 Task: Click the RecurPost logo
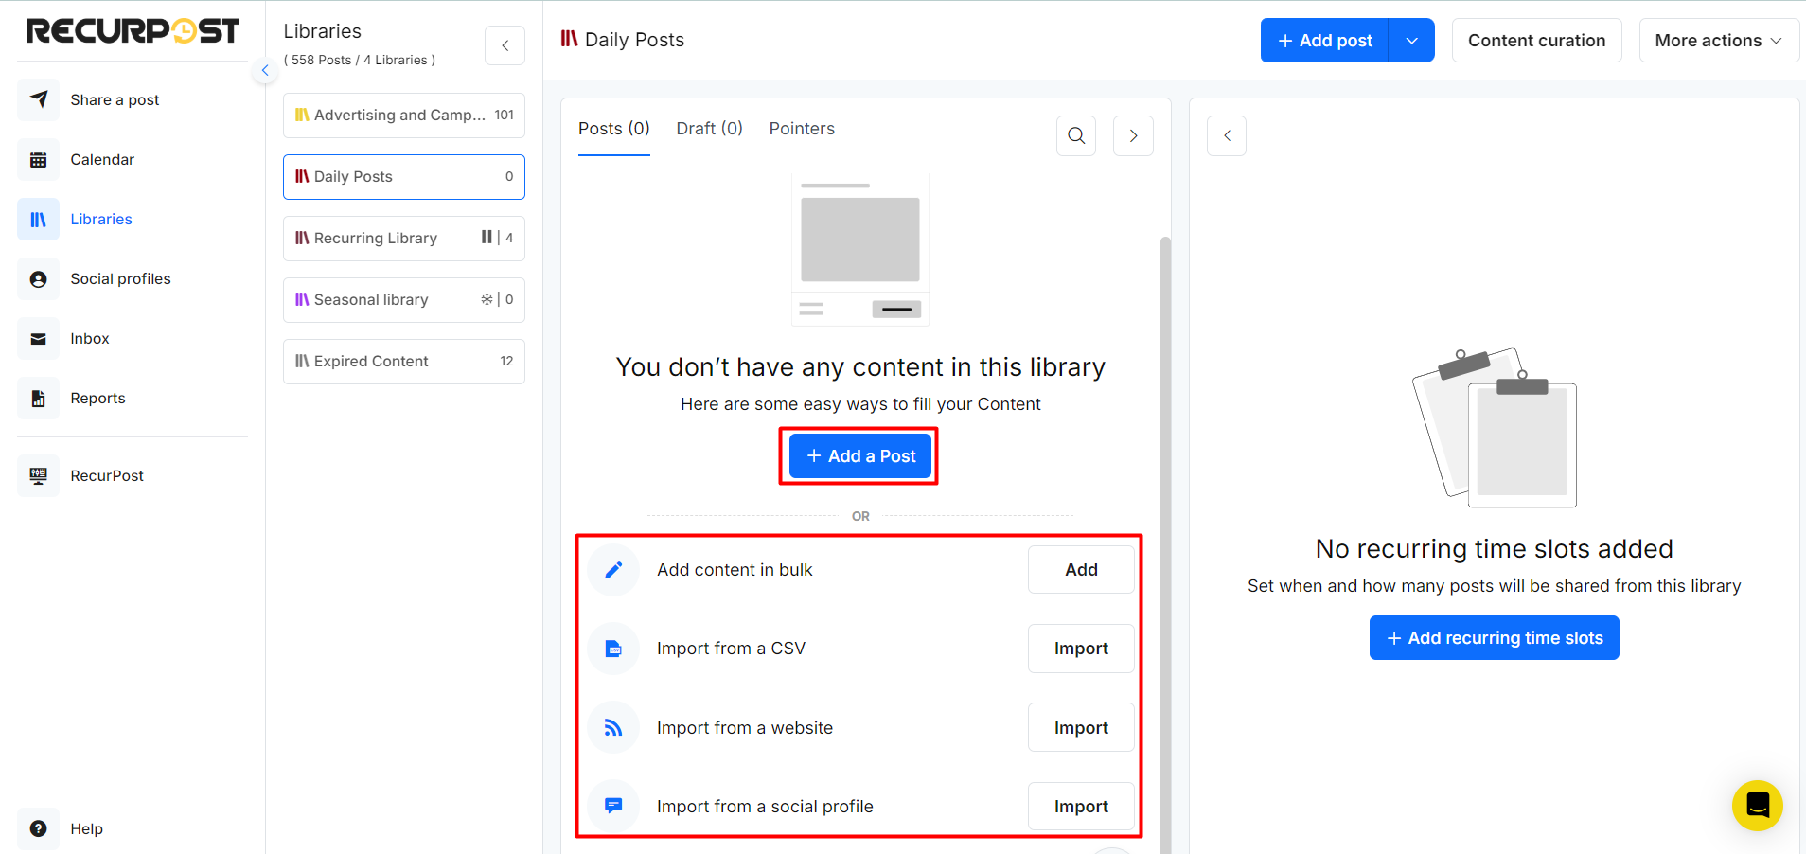tap(133, 30)
